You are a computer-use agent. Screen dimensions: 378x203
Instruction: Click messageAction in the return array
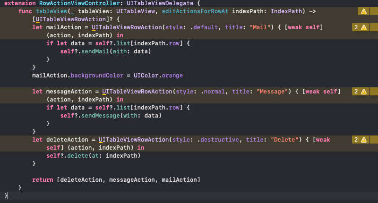pos(132,180)
